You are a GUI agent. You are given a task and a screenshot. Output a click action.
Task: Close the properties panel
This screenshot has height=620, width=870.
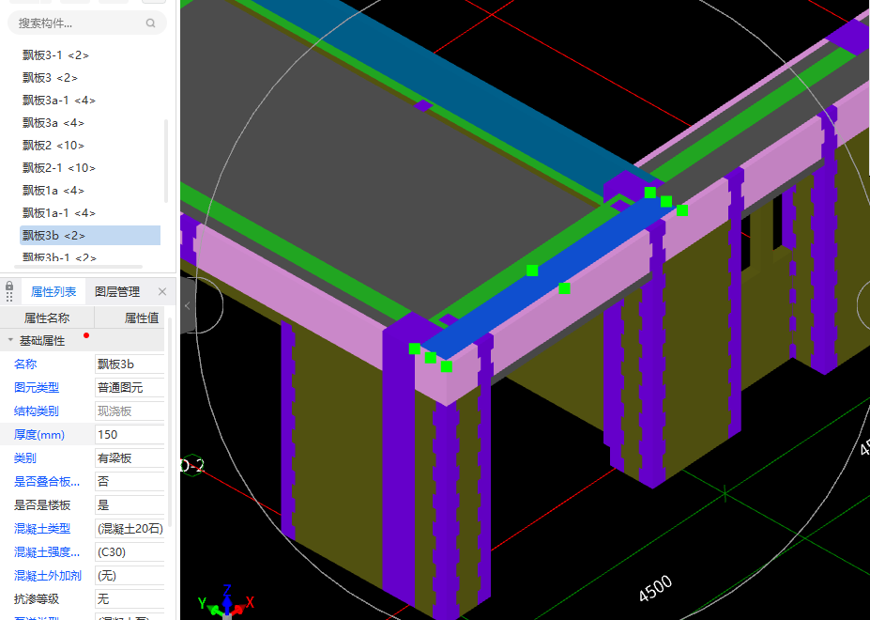(162, 291)
